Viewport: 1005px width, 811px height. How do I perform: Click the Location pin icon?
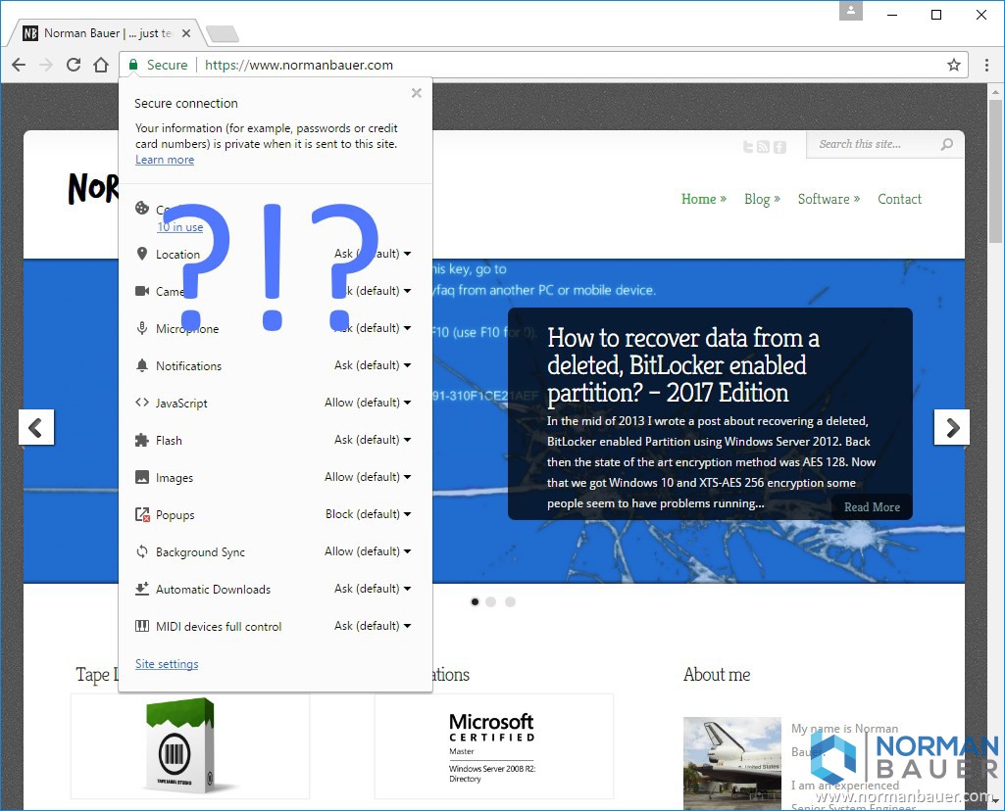[142, 254]
